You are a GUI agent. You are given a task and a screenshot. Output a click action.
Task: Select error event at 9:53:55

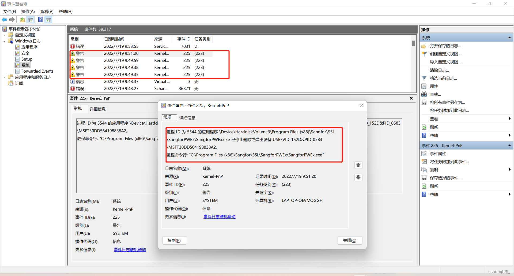click(x=141, y=46)
